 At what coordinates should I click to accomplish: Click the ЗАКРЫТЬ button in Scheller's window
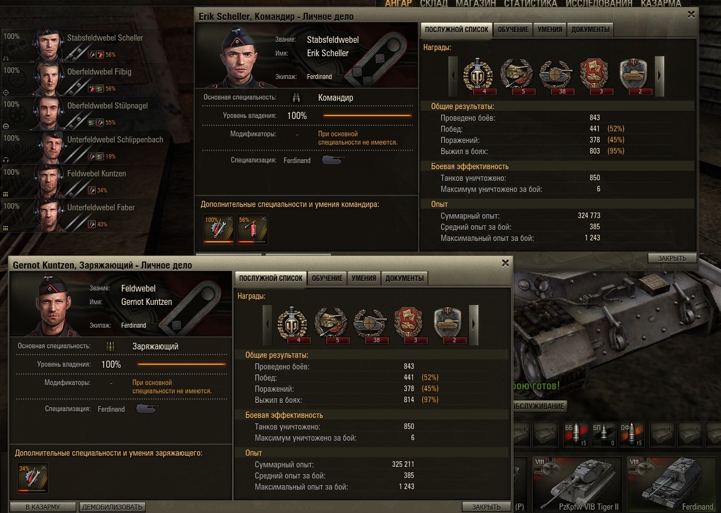coord(672,258)
